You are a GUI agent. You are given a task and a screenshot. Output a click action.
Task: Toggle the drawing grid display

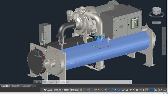pos(81,90)
